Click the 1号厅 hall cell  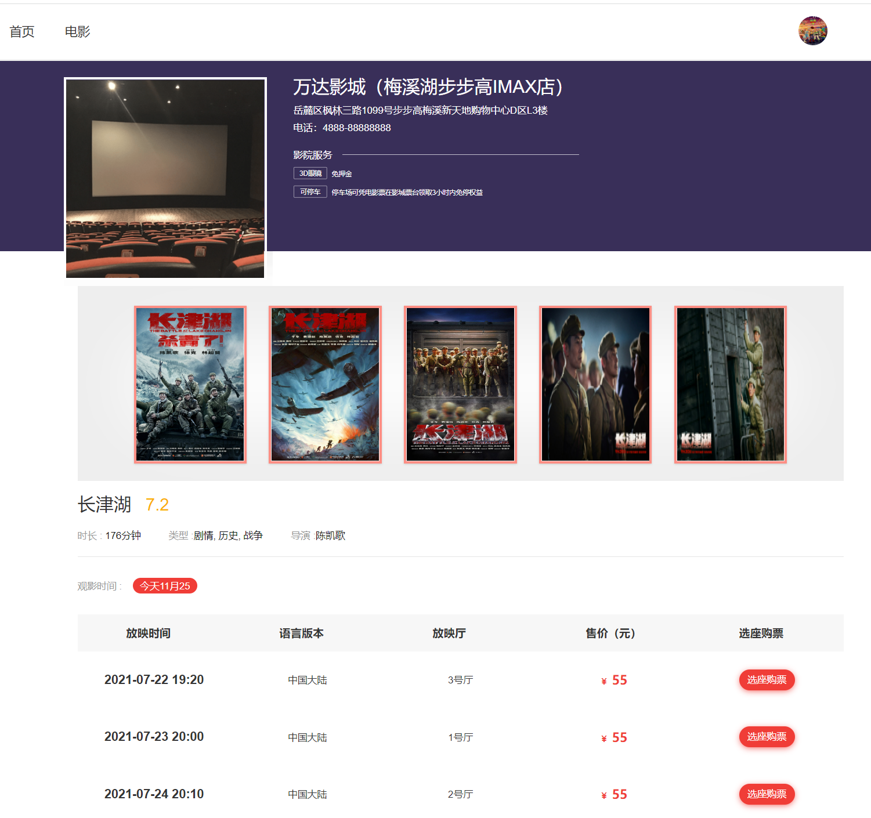[460, 737]
